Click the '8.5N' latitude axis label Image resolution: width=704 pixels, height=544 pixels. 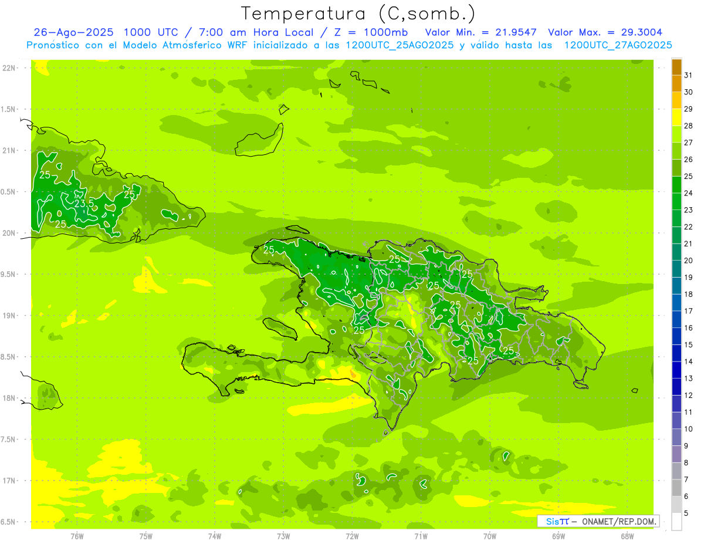9,357
